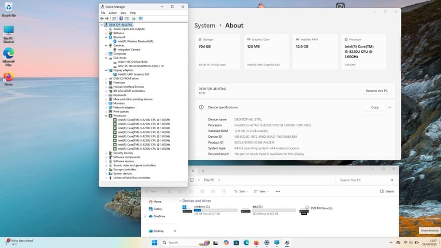Open the View menu in Device Manager
The image size is (441, 248).
pyautogui.click(x=123, y=13)
